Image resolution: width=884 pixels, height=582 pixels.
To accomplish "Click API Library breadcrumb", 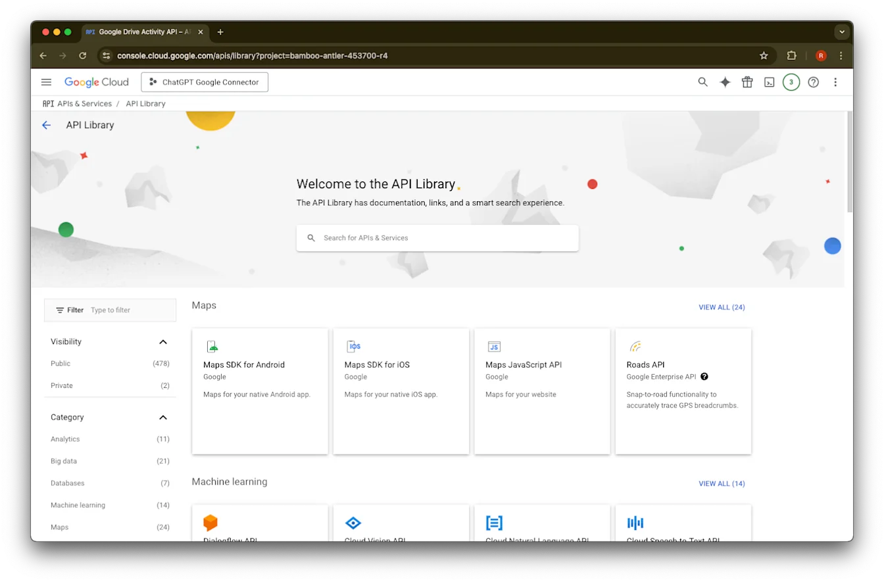I will coord(145,104).
